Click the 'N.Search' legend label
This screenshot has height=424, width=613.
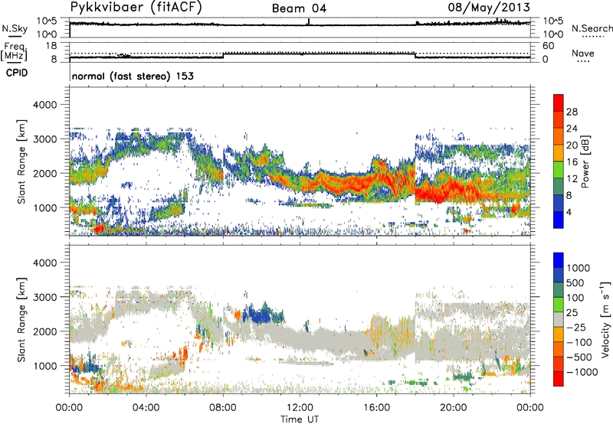tap(592, 28)
